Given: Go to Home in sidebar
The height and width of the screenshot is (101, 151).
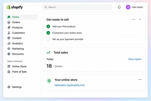Looking at the screenshot, I should point(22,17).
